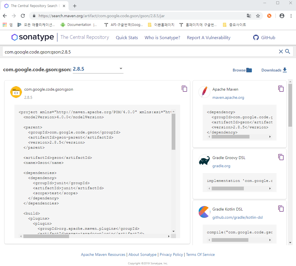Copy the Gradle Kotlin DSL snippet
Image resolution: width=296 pixels, height=266 pixels.
(281, 209)
